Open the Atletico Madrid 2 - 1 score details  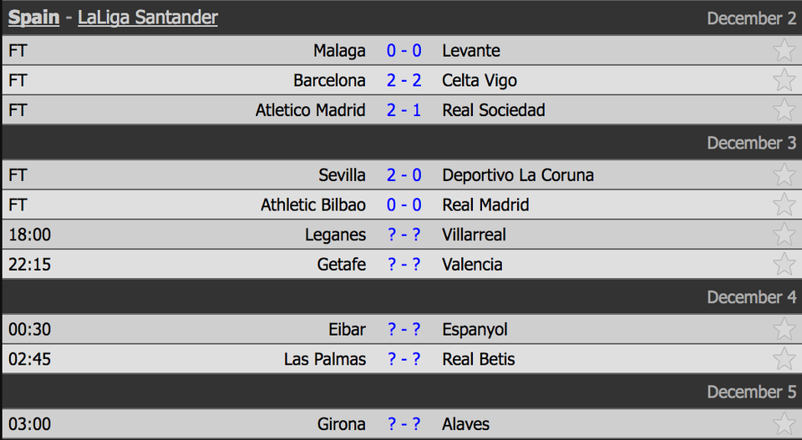coord(404,110)
